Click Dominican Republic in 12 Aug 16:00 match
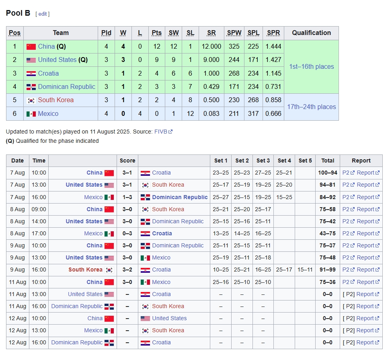Image resolution: width=390 pixels, height=356 pixels. tap(77, 342)
